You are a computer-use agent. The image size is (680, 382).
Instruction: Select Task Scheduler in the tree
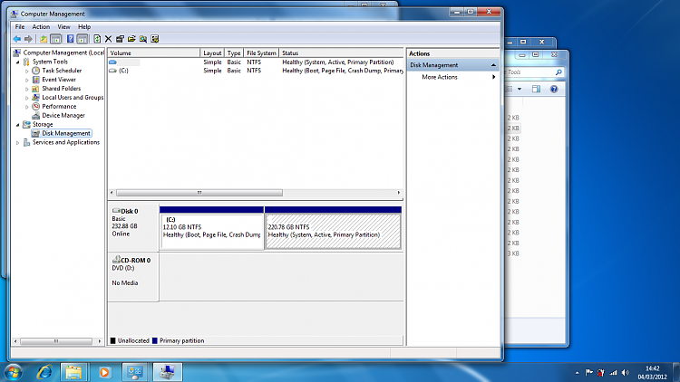click(62, 71)
